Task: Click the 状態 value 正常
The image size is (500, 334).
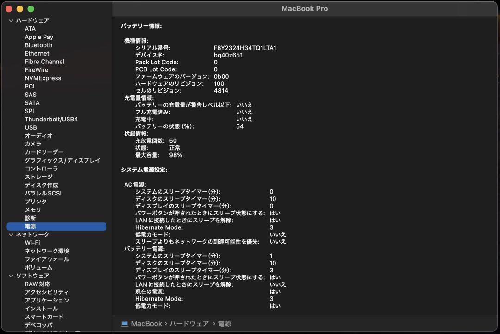Action: point(175,148)
